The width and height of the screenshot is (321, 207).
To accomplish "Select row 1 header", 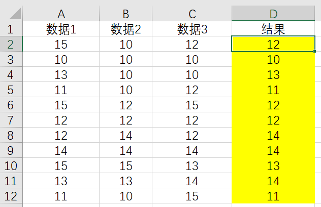I will coord(11,29).
